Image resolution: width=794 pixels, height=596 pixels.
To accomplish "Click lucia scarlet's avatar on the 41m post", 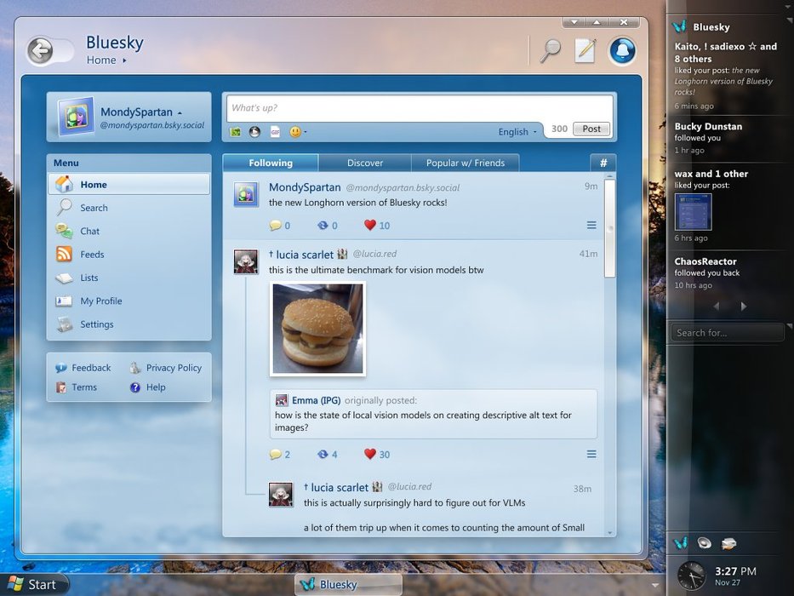I will (246, 261).
